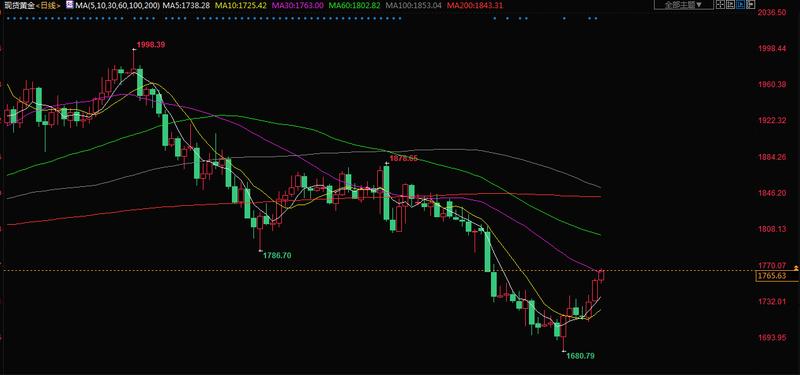Viewport: 800px width, 375px height.
Task: Click the fit-chart-range icon with left bar
Action: (x=730, y=4)
